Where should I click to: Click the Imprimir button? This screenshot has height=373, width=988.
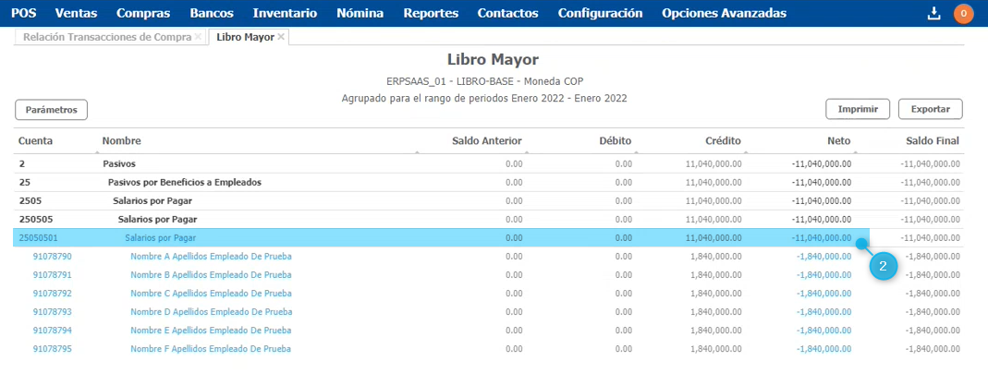click(857, 109)
